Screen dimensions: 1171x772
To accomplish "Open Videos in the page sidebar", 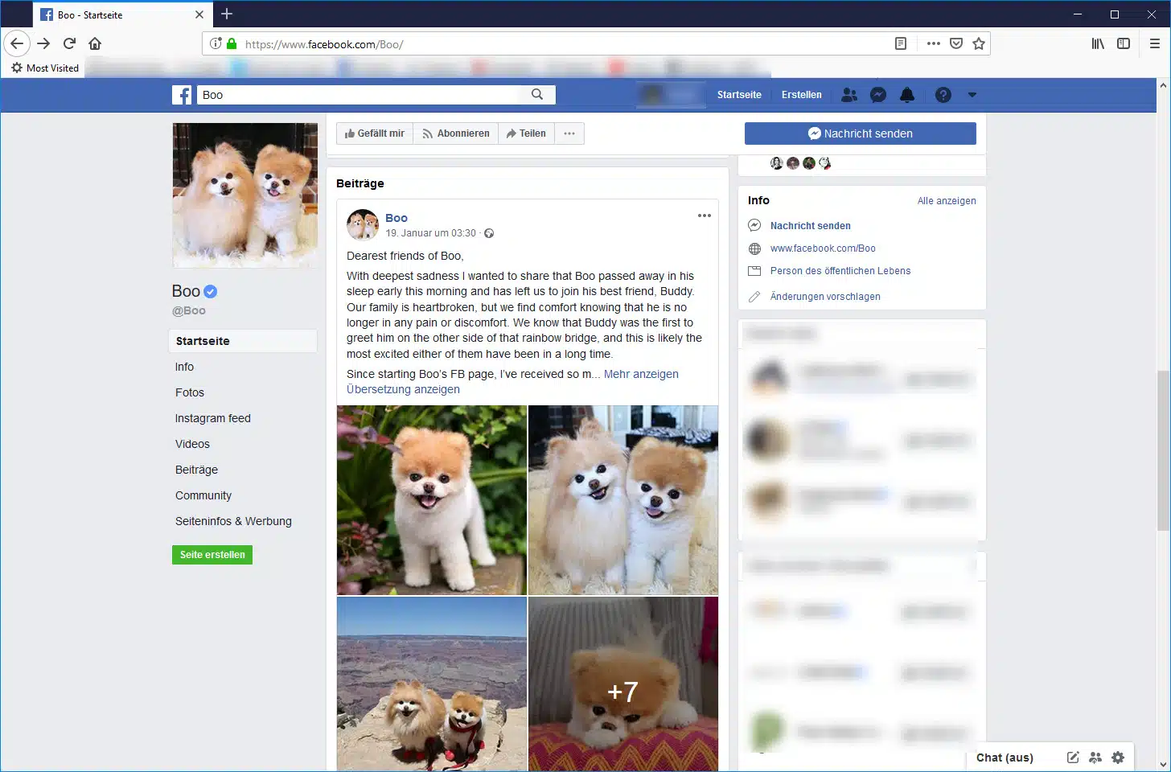I will tap(192, 444).
